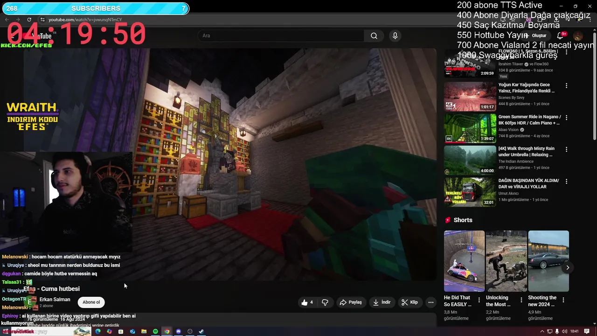The image size is (597, 336).
Task: Open 'Shooting the new 2024' short thumbnail
Action: coord(548,261)
